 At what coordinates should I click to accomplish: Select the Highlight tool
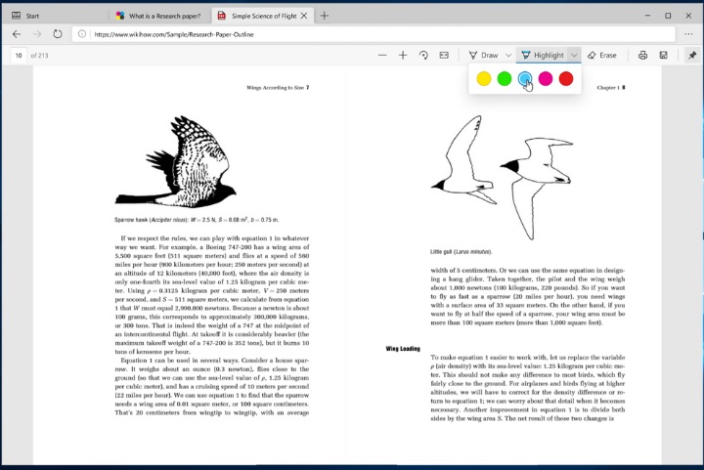pyautogui.click(x=543, y=55)
